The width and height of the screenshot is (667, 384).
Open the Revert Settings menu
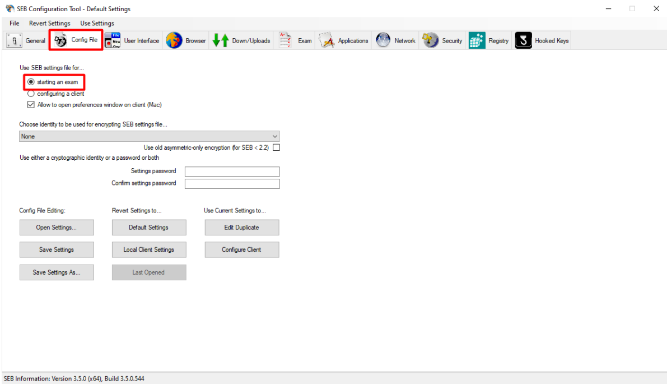click(50, 24)
